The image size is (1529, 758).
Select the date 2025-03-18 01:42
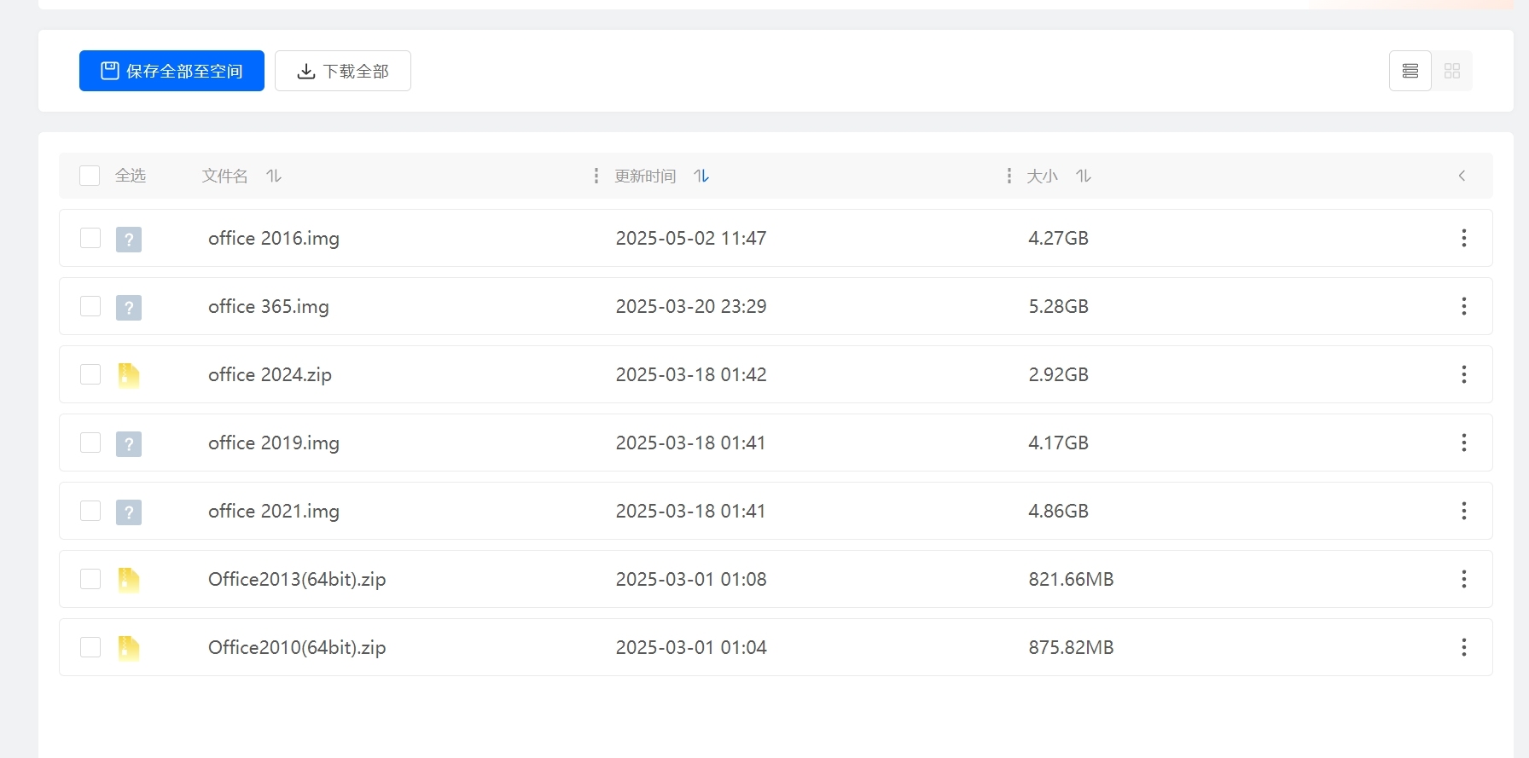tap(691, 374)
